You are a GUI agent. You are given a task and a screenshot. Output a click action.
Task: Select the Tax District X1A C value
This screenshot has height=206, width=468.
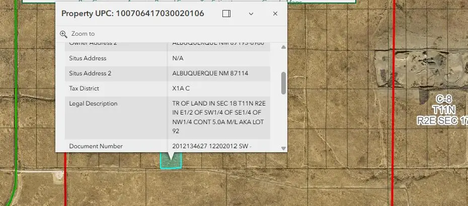pos(181,88)
